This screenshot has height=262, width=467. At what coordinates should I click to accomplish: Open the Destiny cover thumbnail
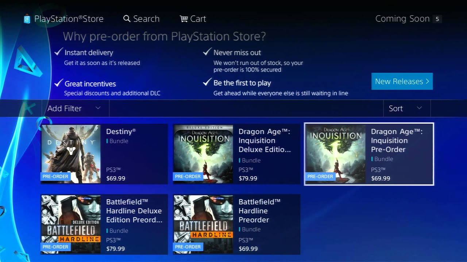click(71, 154)
